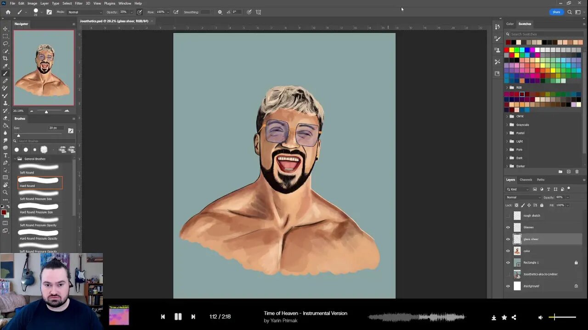Open the brush Mode dropdown
Viewport: 588px width, 330px height.
[x=85, y=12]
